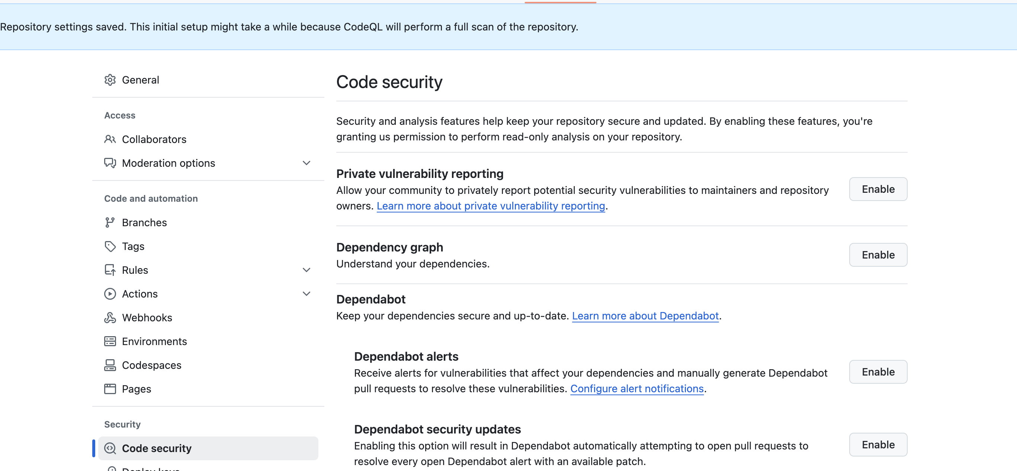Click the Pages browser icon
This screenshot has width=1017, height=471.
click(110, 389)
